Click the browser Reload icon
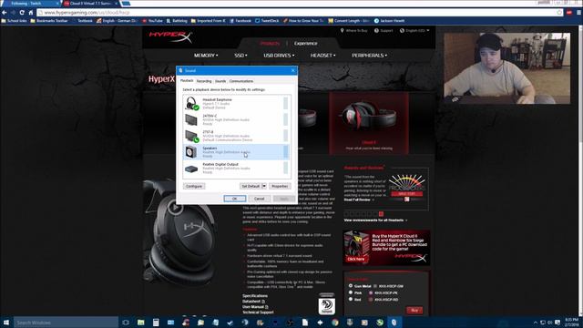583x328 pixels. point(22,12)
